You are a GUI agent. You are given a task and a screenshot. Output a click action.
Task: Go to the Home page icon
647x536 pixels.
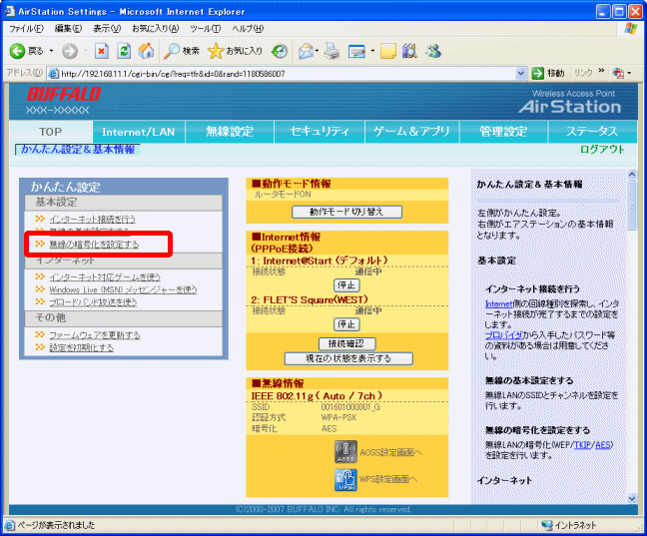pos(146,51)
